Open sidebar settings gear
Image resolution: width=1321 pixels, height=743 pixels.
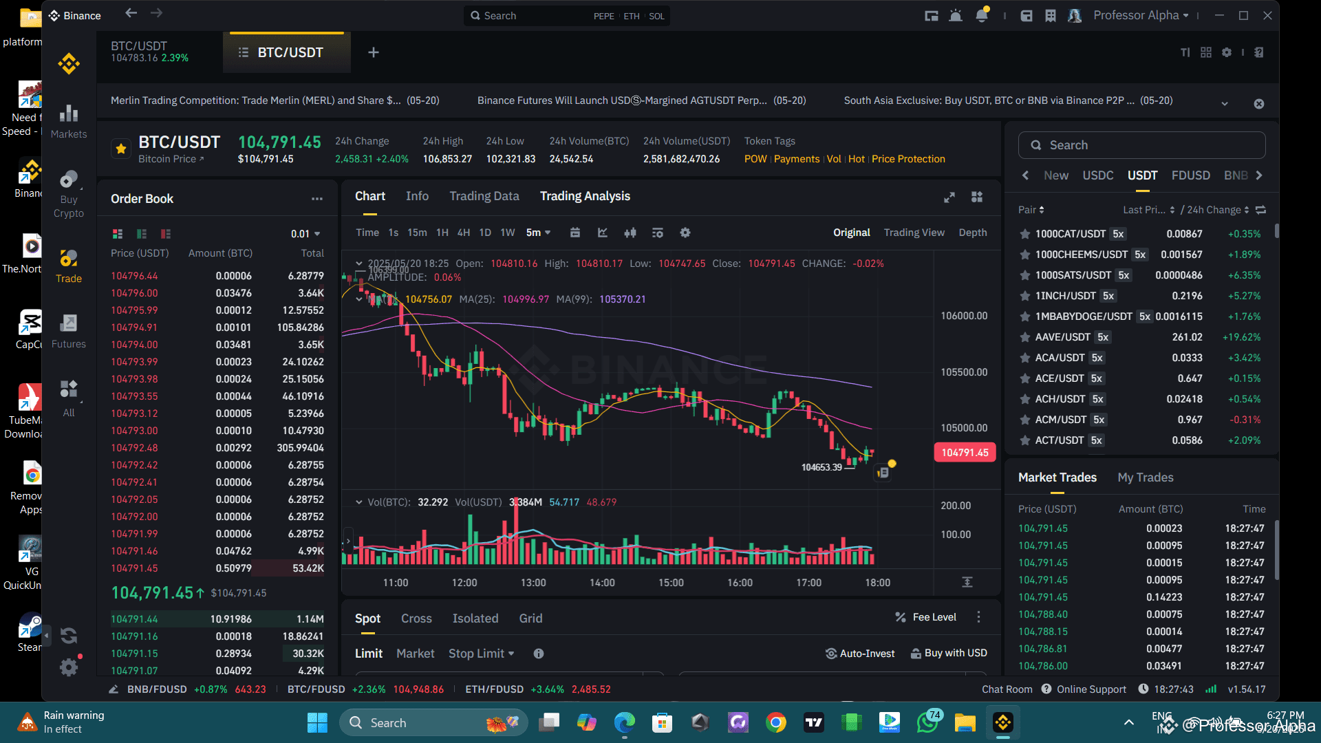tap(69, 667)
